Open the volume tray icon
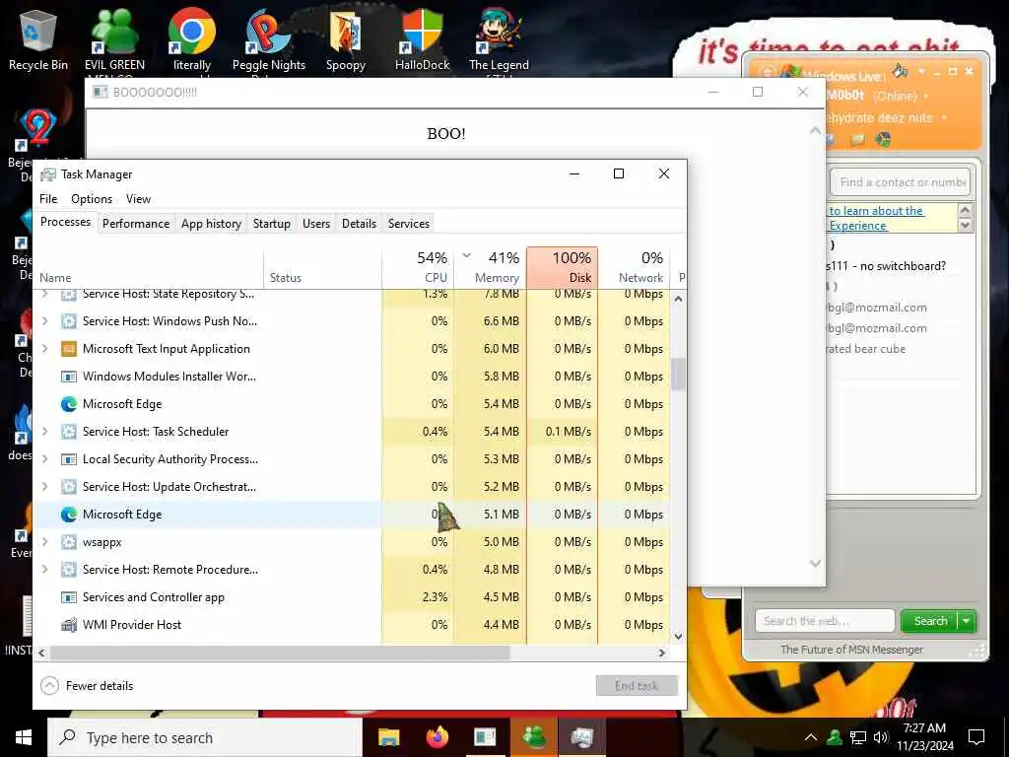The height and width of the screenshot is (757, 1009). (880, 737)
